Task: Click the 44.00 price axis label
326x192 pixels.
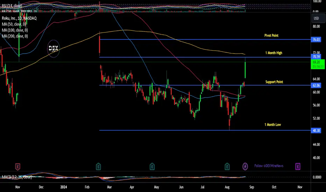Action: pyautogui.click(x=316, y=145)
